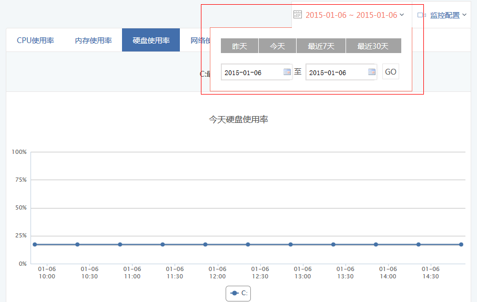Click the 01-06 13:30 axis label
Image resolution: width=477 pixels, height=302 pixels.
click(346, 273)
